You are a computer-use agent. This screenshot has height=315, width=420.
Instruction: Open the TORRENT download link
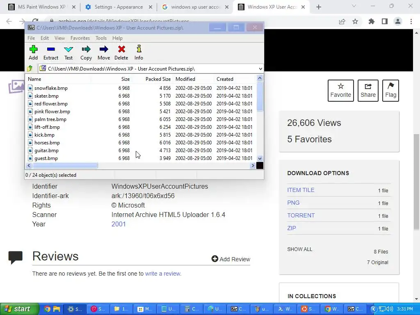301,215
